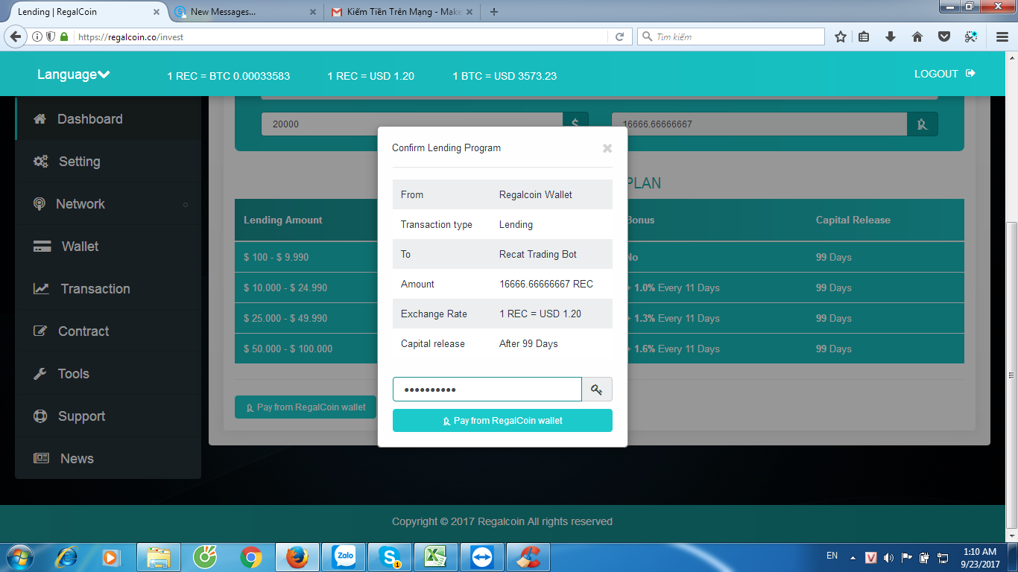1018x572 pixels.
Task: Open the Firefox downloads arrow icon
Action: pos(891,36)
